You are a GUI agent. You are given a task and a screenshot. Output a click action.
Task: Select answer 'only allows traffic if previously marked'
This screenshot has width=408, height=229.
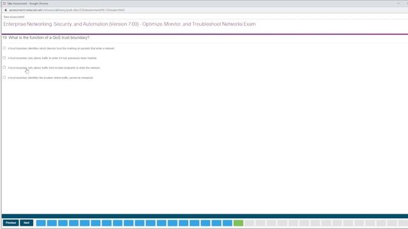pyautogui.click(x=4, y=58)
